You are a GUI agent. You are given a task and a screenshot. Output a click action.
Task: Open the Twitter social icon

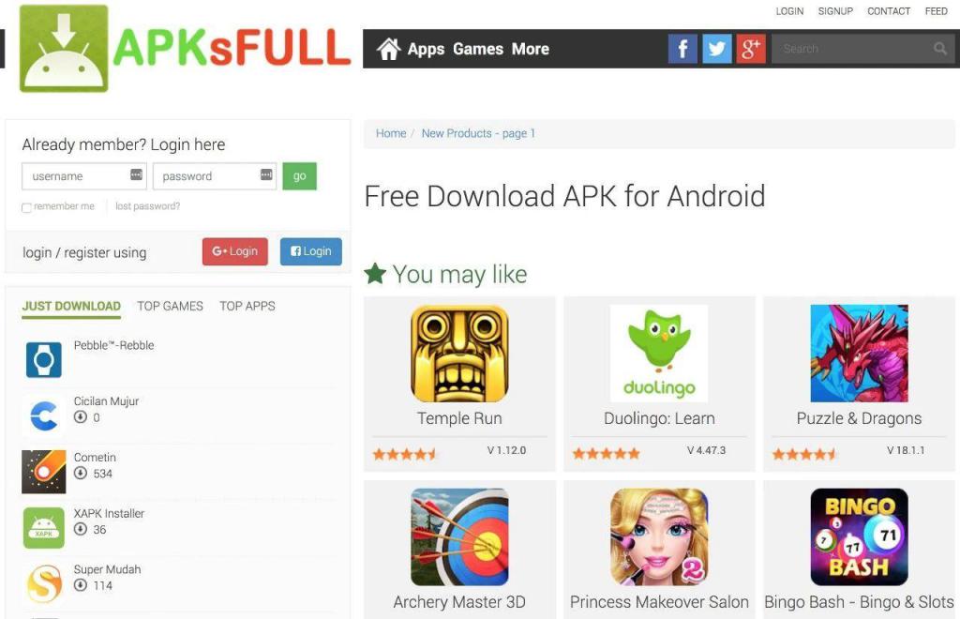pyautogui.click(x=717, y=49)
